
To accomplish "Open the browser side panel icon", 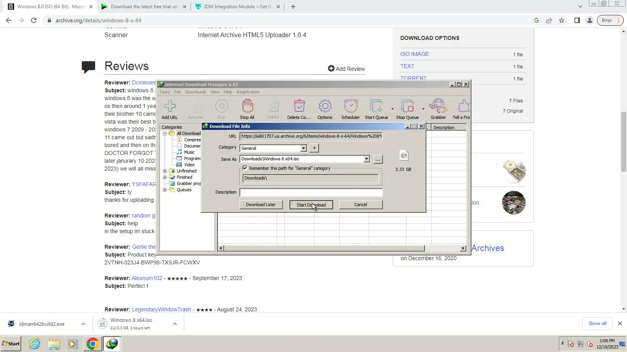I will coord(577,20).
